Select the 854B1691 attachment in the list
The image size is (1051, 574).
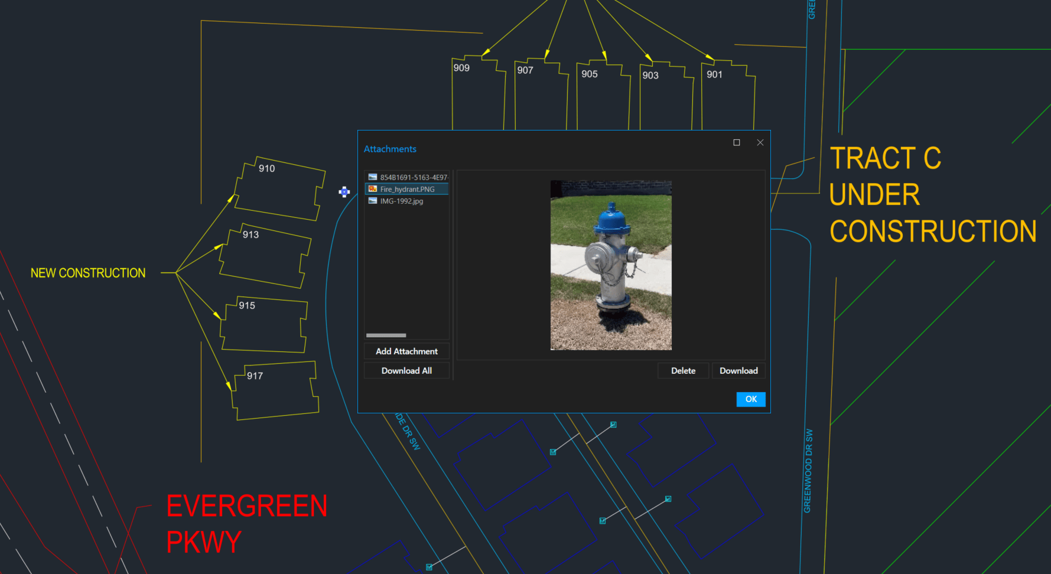point(411,176)
